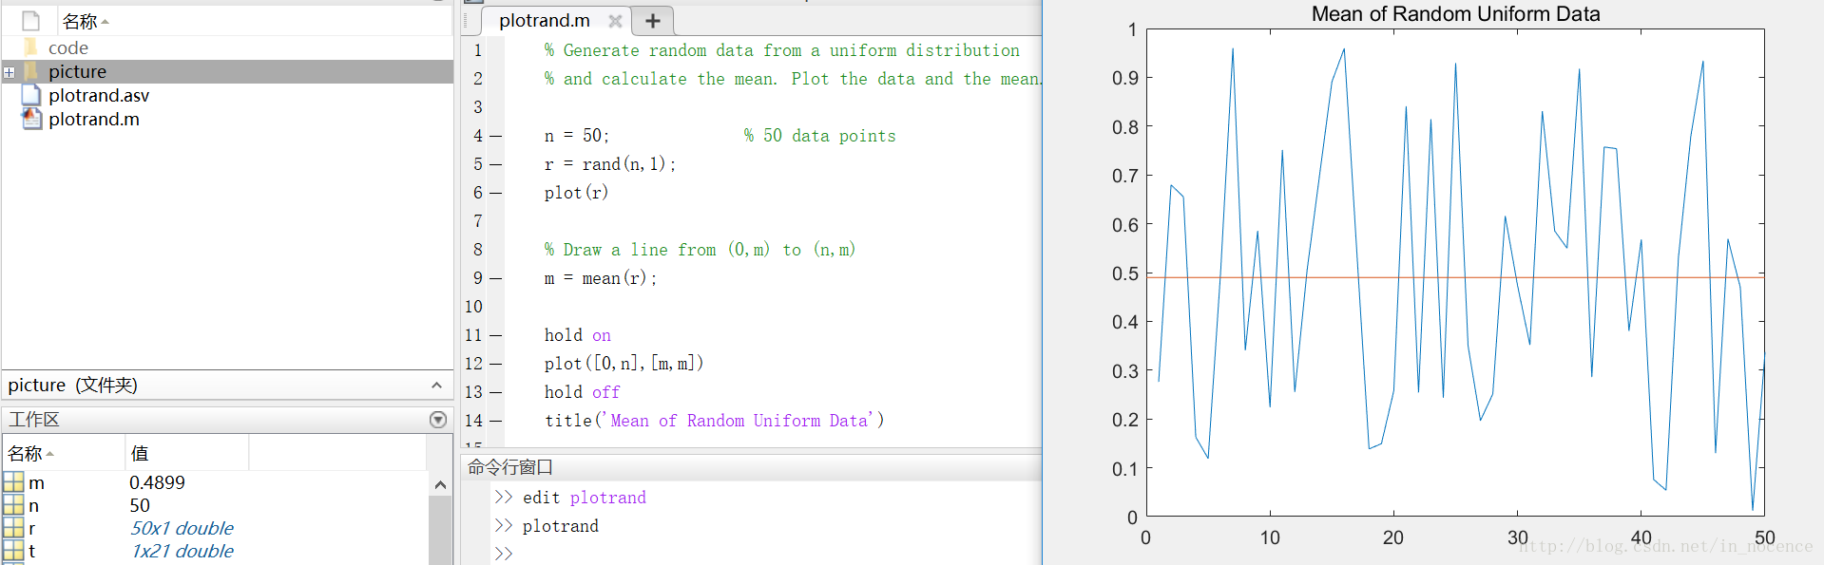Toggle breakpoint at line 9 mean(r)

(495, 278)
